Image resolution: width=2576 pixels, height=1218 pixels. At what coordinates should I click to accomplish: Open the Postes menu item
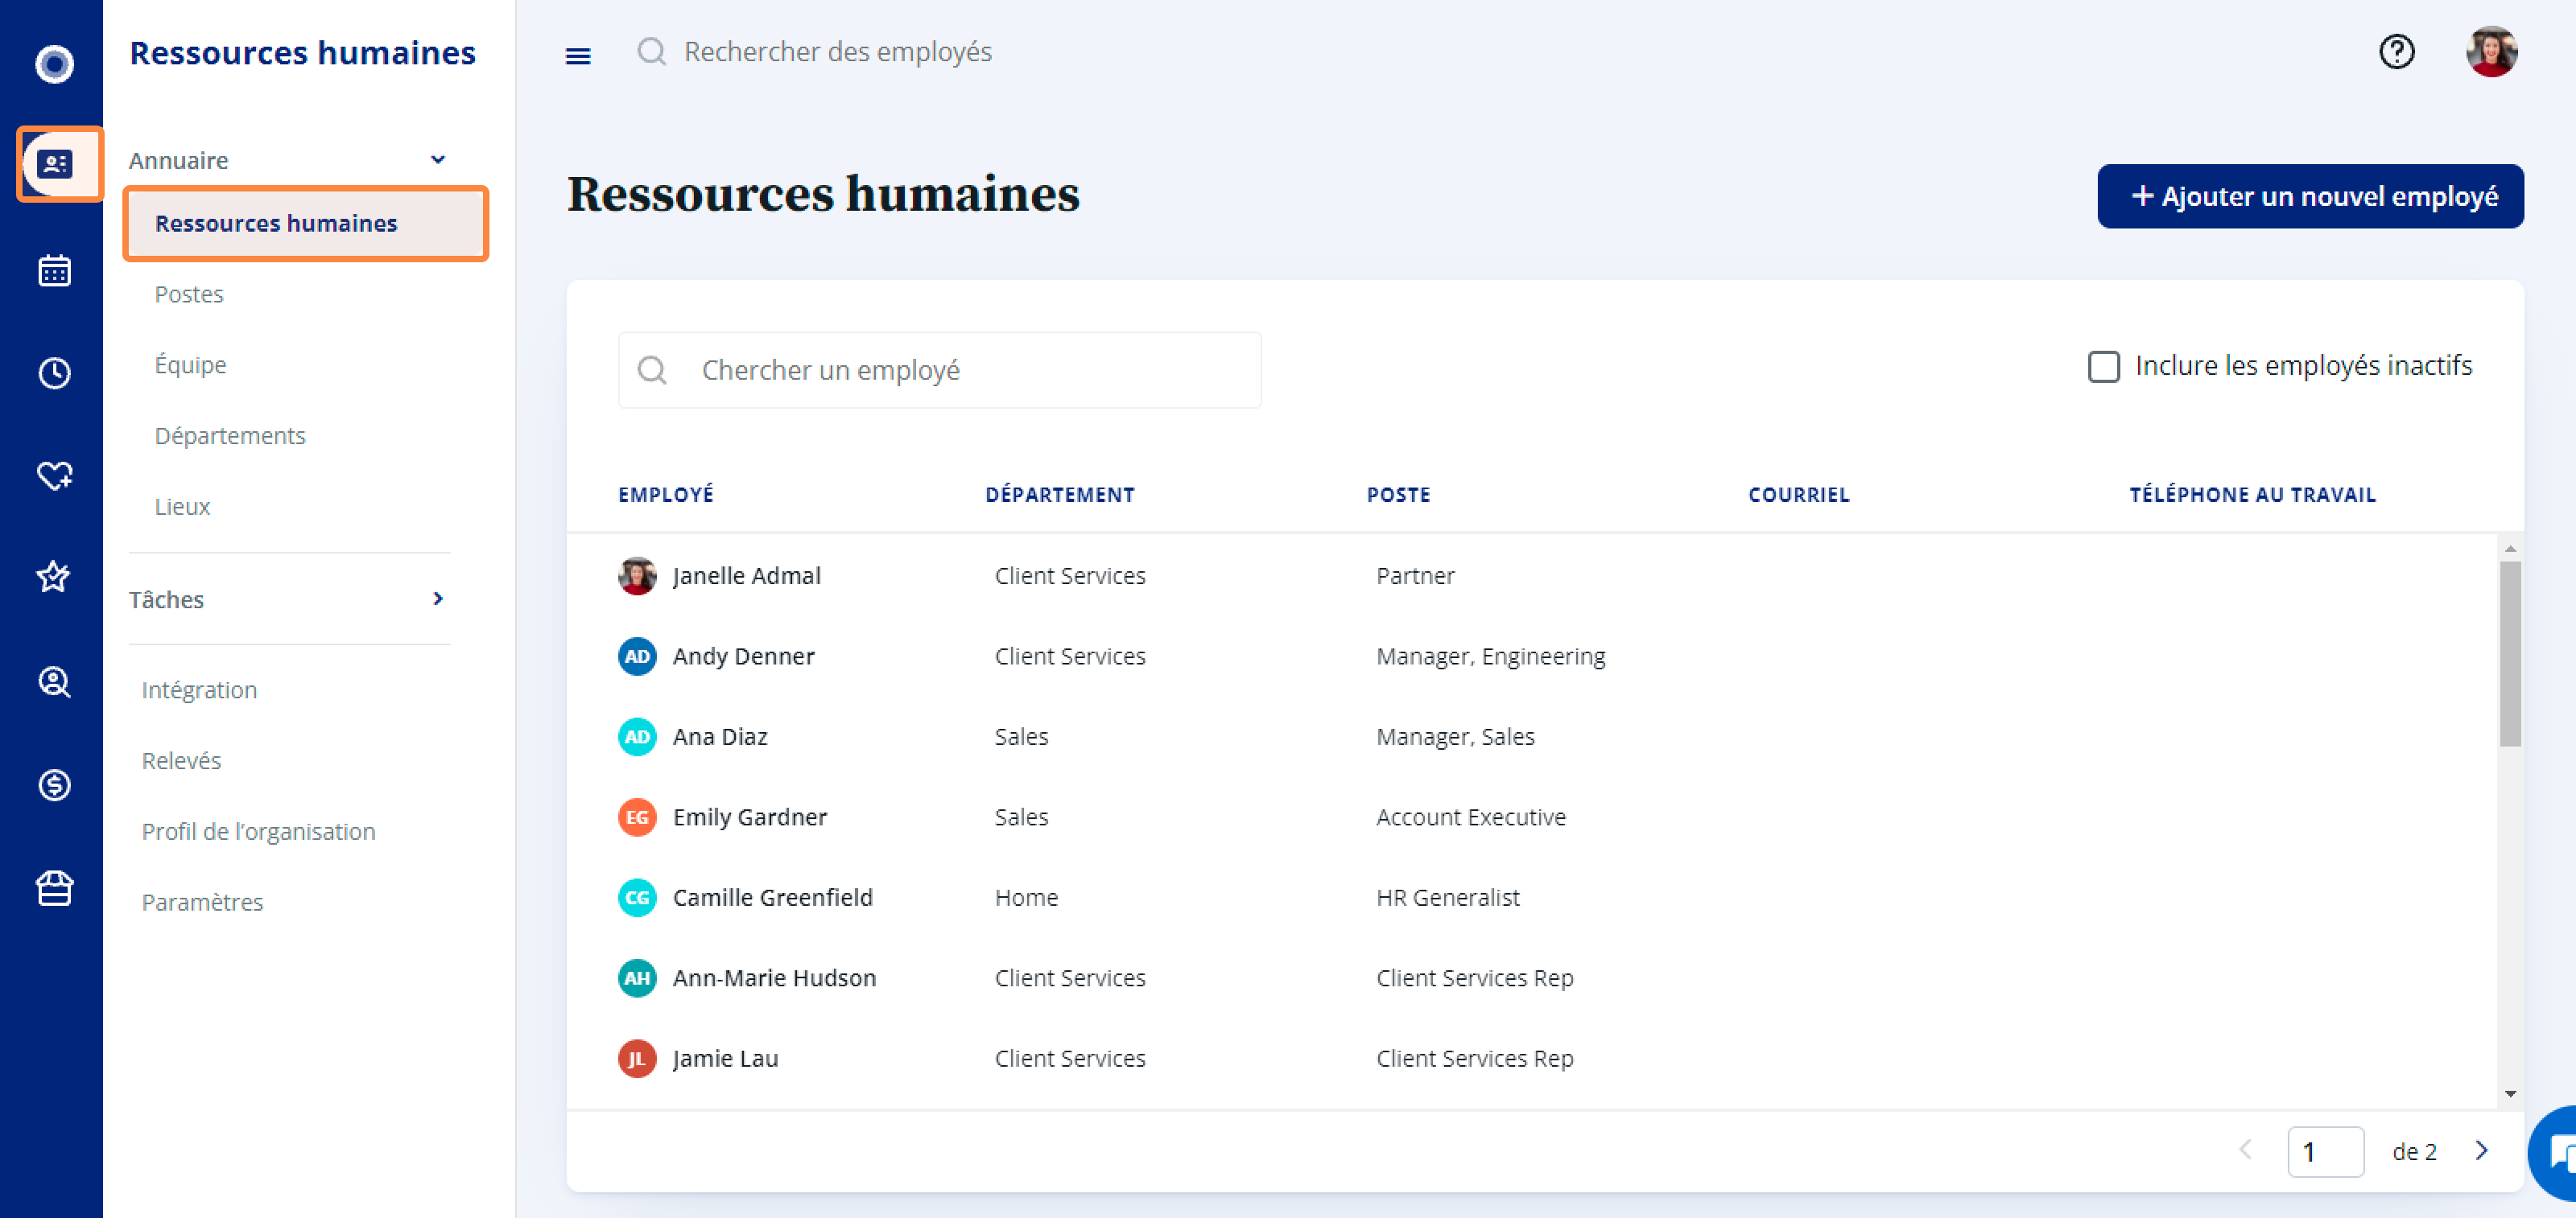tap(189, 294)
